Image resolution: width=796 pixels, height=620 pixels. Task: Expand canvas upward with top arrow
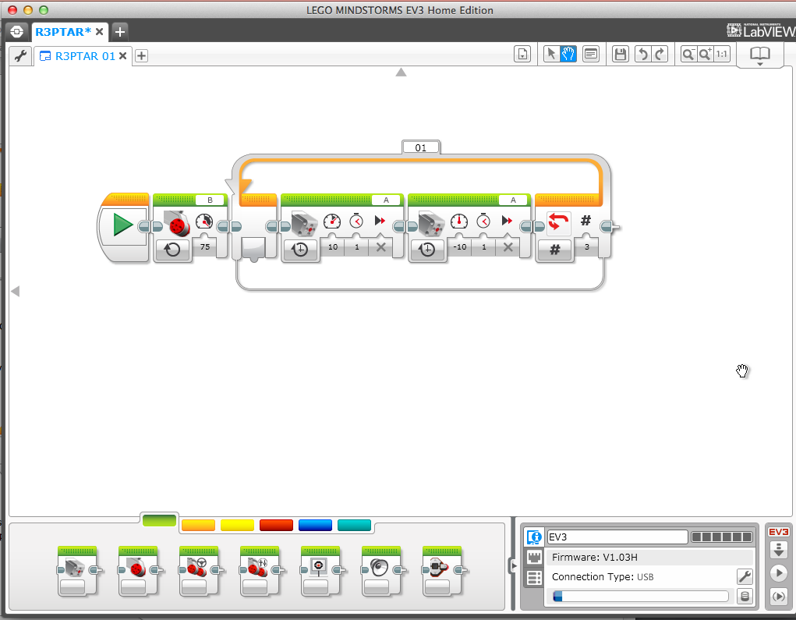(x=401, y=72)
